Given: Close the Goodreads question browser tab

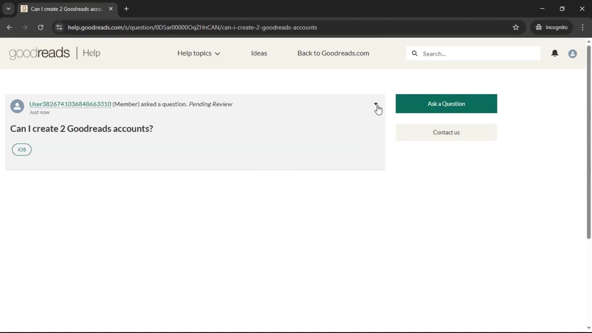Looking at the screenshot, I should click(111, 9).
